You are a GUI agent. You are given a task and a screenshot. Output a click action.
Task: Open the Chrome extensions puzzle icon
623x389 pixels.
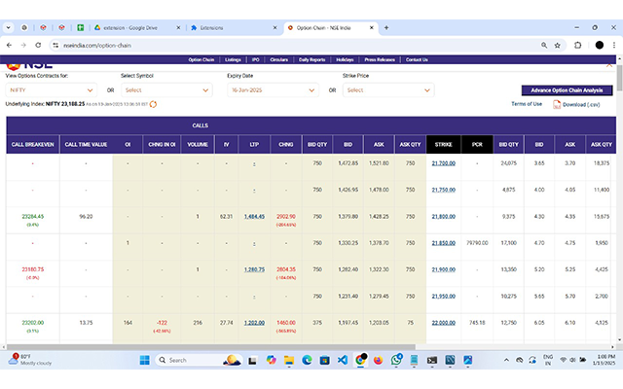pyautogui.click(x=577, y=46)
